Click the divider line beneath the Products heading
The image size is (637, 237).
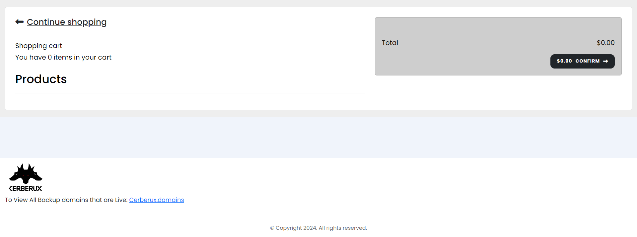point(190,93)
